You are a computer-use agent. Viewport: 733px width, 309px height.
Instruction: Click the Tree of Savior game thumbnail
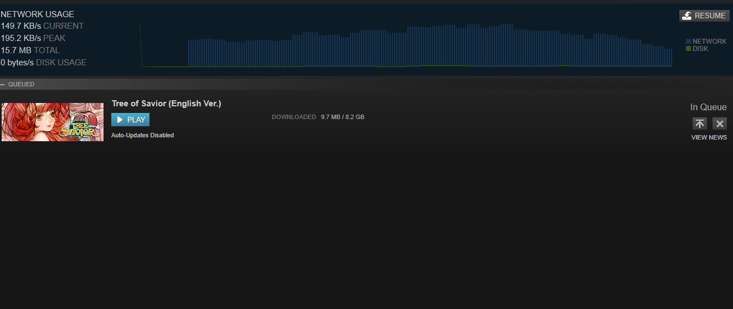point(53,122)
